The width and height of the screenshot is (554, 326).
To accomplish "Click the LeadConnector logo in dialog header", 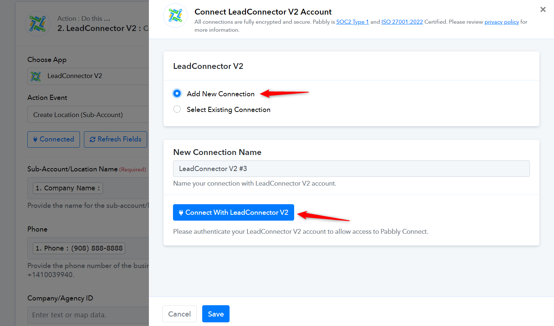I will [176, 16].
